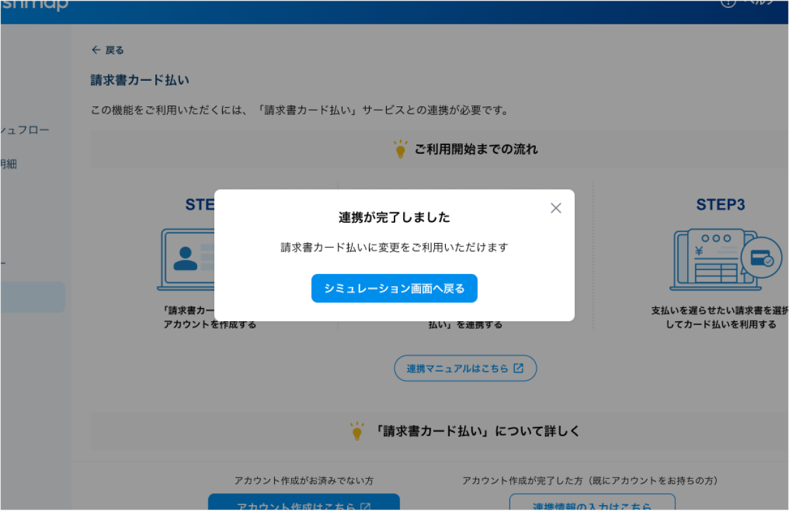This screenshot has width=789, height=511.
Task: Click the lightbulb beside 「請求書カード払い」について詳しく
Action: pyautogui.click(x=357, y=431)
